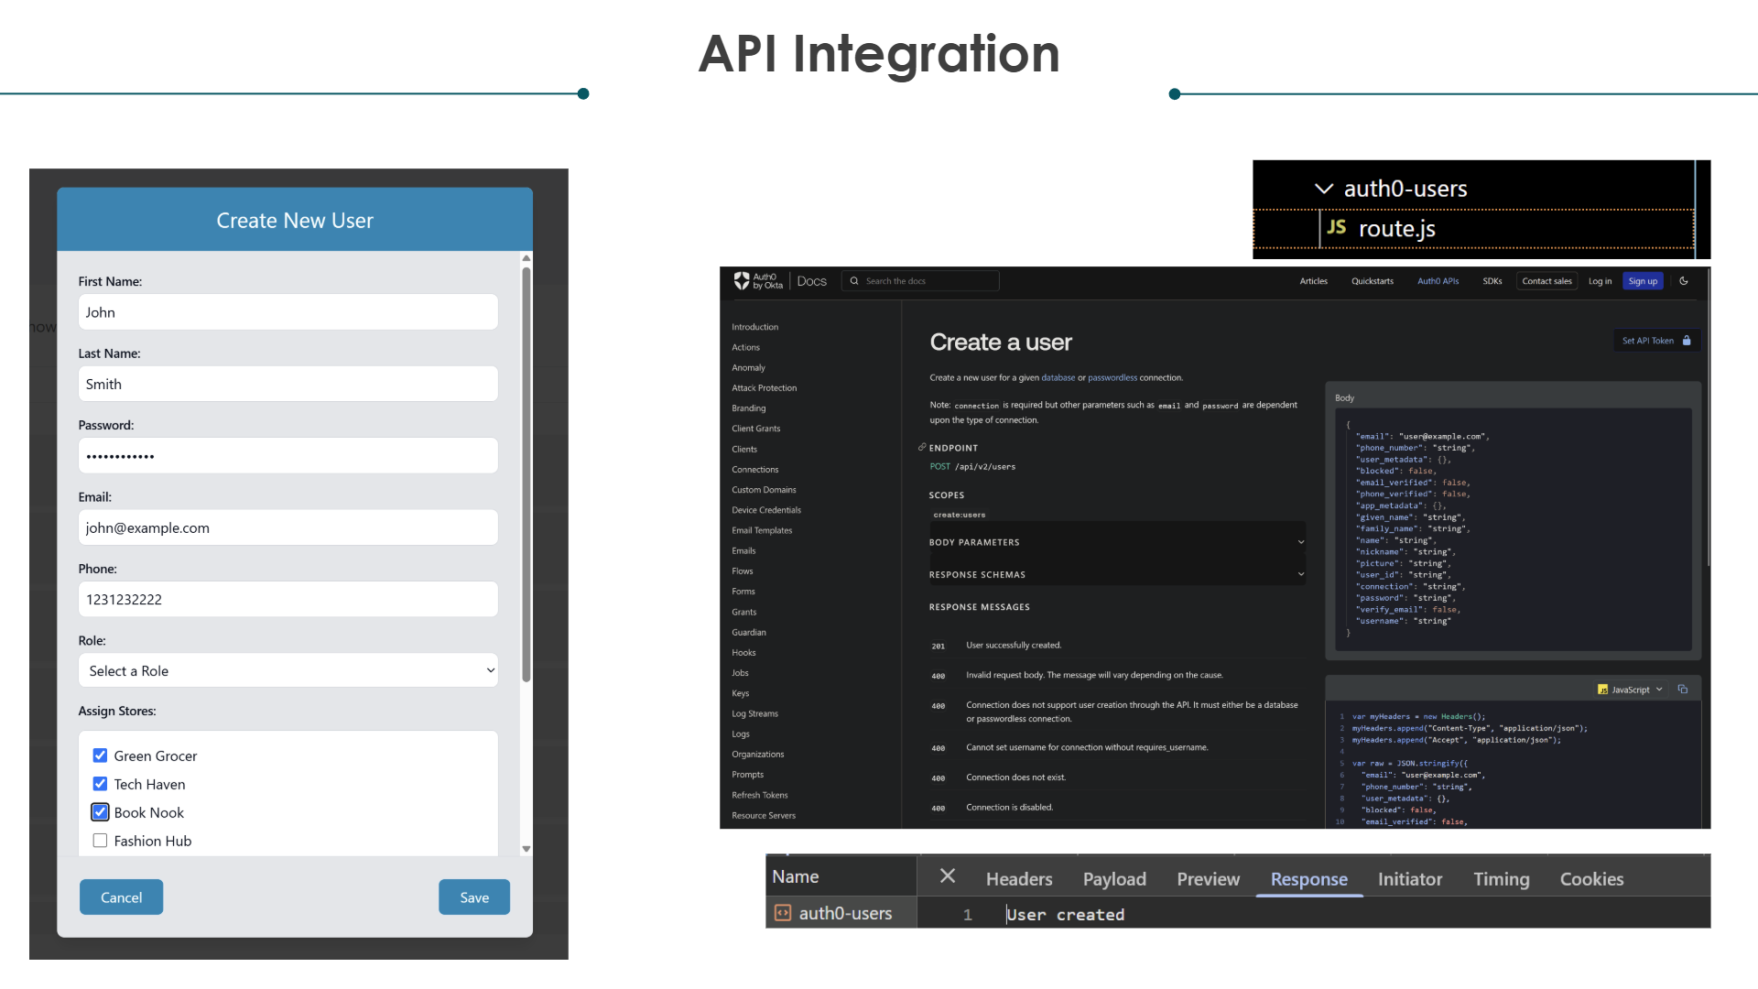Click the Cancel button
1758x989 pixels.
coord(121,897)
